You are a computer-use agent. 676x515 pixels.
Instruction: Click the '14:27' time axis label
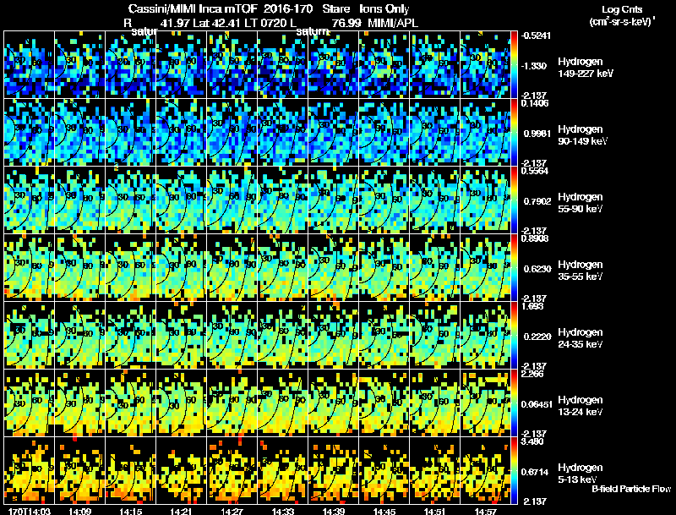click(232, 511)
